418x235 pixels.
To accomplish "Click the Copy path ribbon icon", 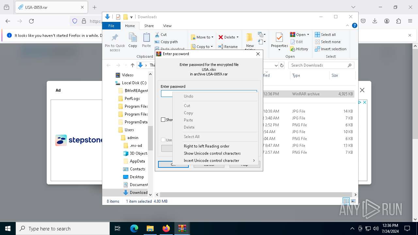I will (157, 42).
